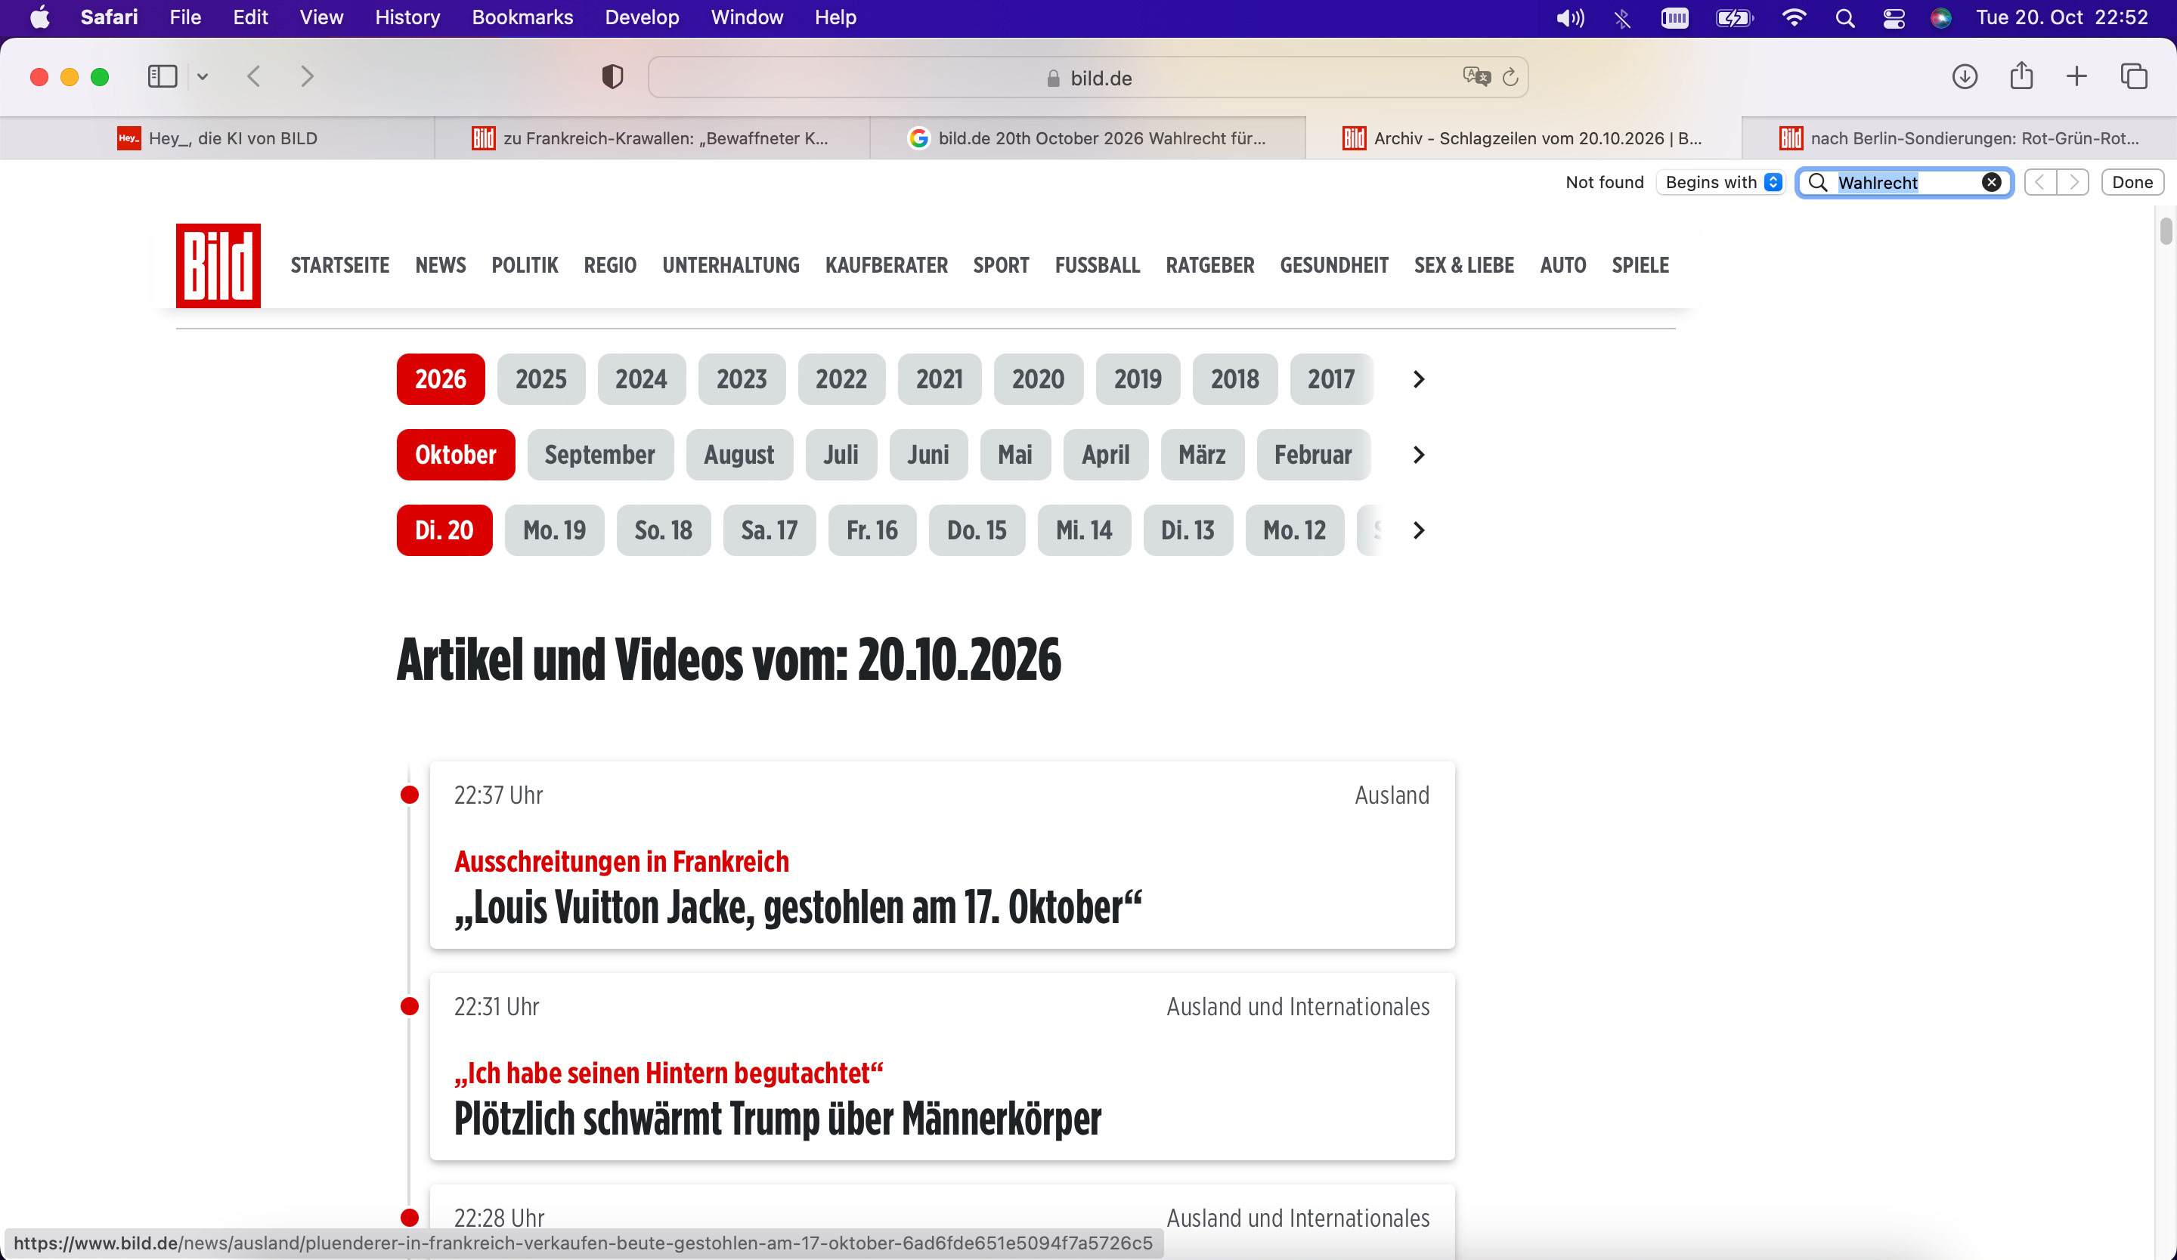Select the September month filter

599,455
